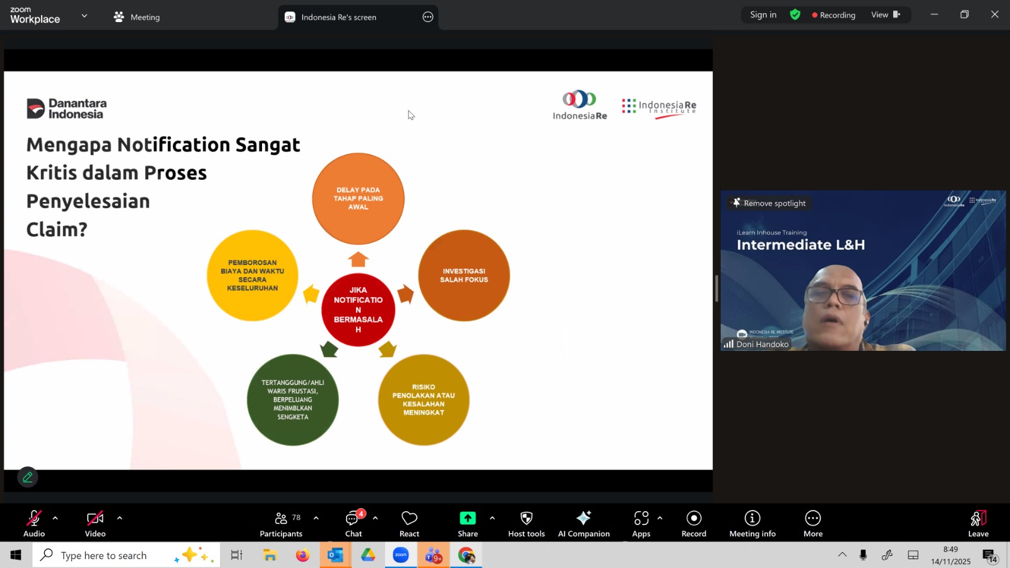Open Host tools shield icon

pos(526,524)
